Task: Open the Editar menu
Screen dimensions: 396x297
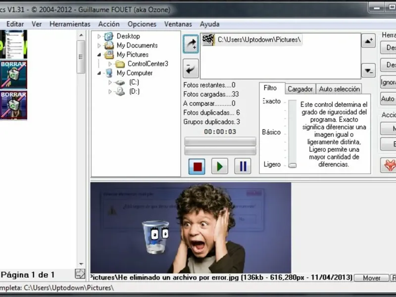Action: click(15, 24)
